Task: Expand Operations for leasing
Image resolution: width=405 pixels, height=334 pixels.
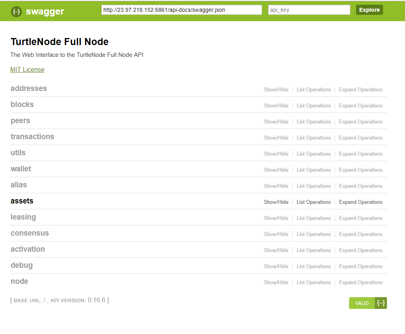Action: coord(361,218)
